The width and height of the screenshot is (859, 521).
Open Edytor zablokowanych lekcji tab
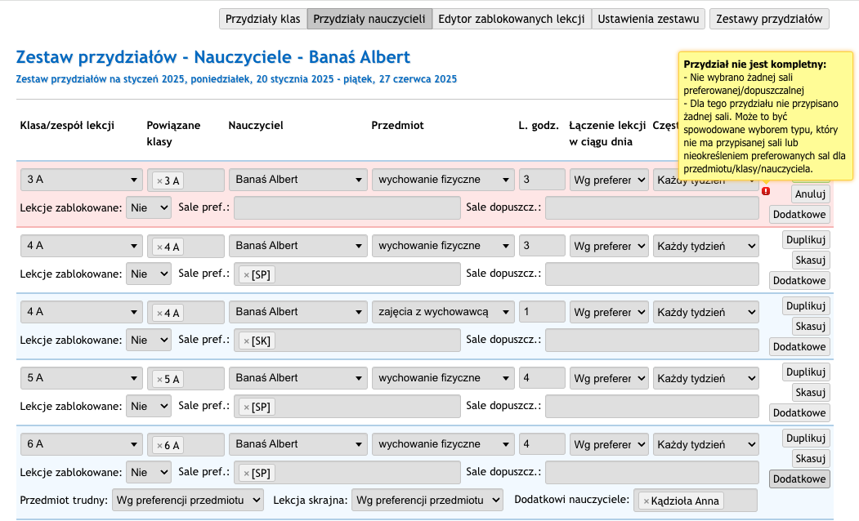coord(512,19)
